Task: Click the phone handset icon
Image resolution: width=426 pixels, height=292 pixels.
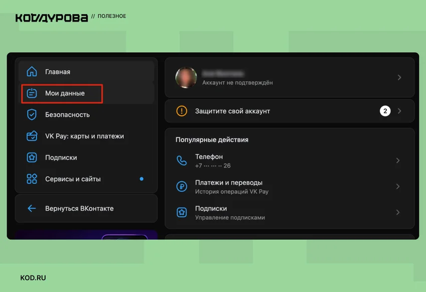Action: tap(182, 161)
